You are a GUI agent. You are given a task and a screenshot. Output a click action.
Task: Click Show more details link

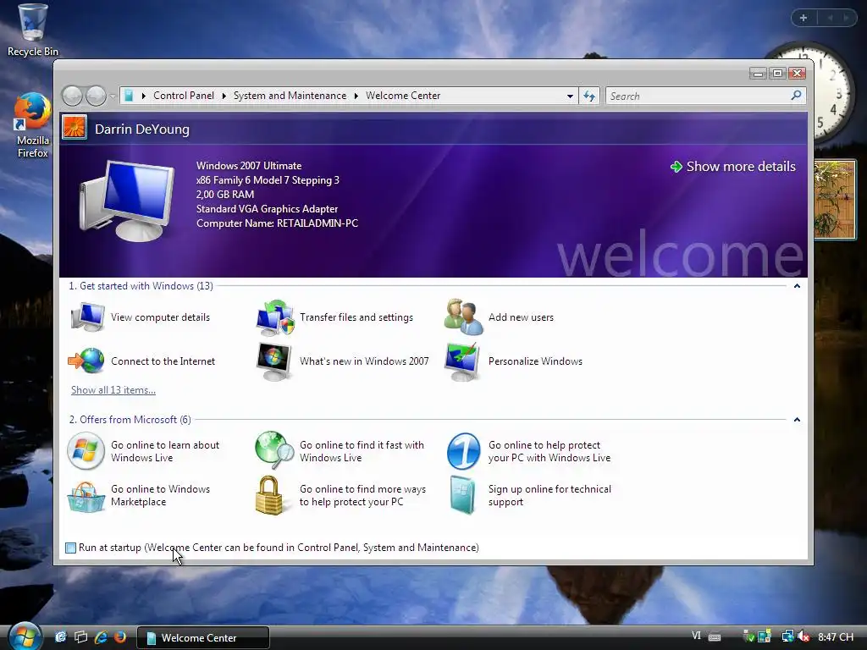coord(733,167)
